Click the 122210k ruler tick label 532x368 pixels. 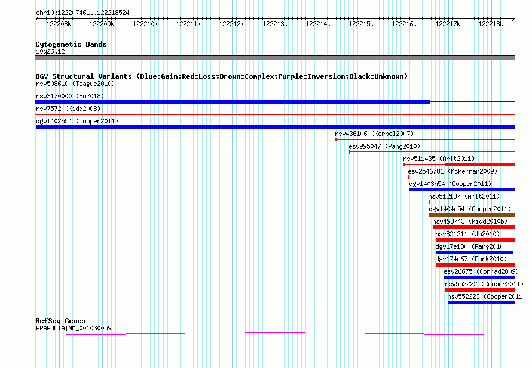[145, 24]
